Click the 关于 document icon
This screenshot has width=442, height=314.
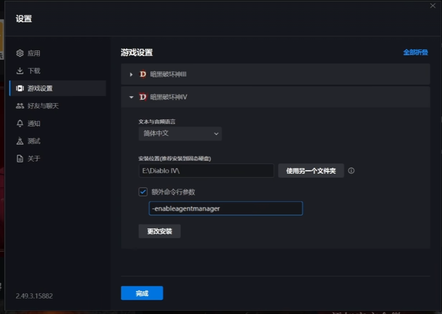point(20,158)
